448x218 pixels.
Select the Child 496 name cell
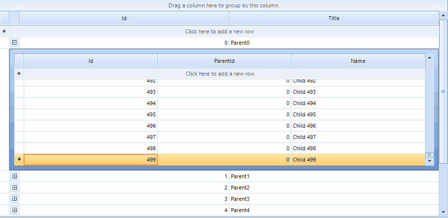(358, 126)
